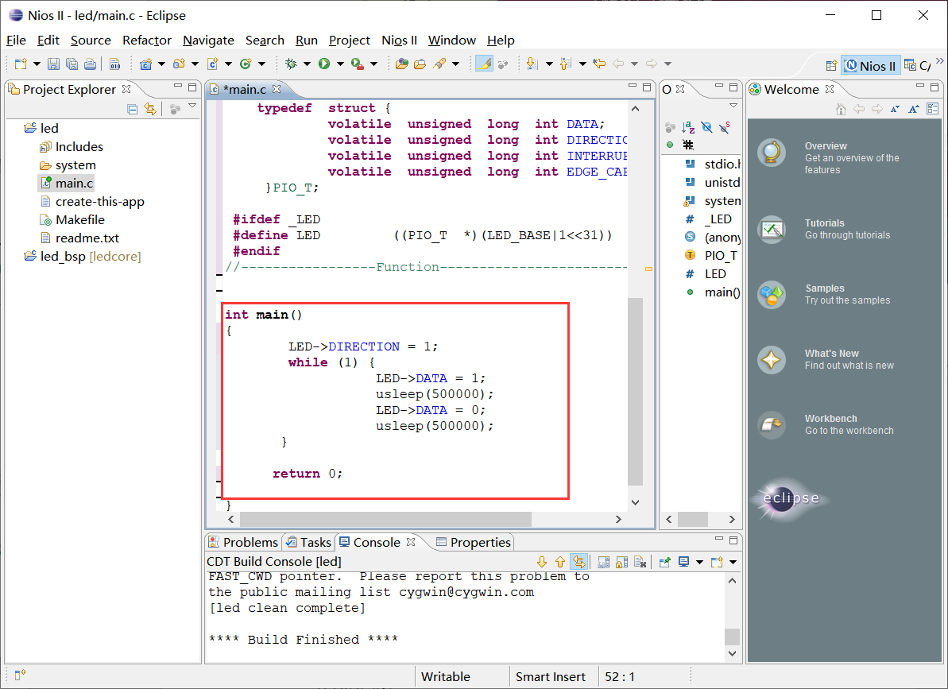Open the New file dropdown arrow

tap(37, 64)
